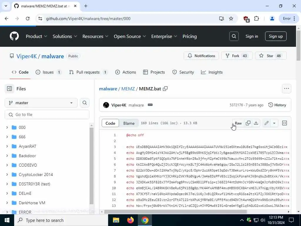Copy raw file contents icon
This screenshot has height=226, width=301.
point(248,123)
